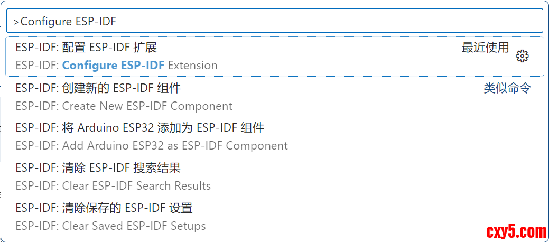Click the gear icon to configure keybinding
The width and height of the screenshot is (549, 242).
coord(522,57)
